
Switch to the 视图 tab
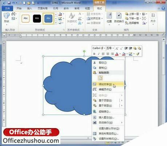[87, 8]
